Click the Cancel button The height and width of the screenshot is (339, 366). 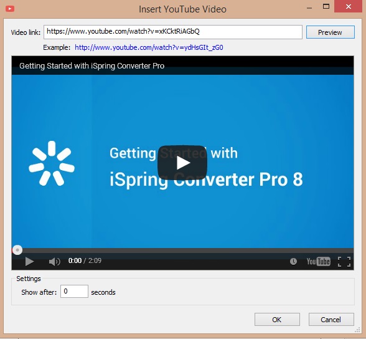click(331, 320)
